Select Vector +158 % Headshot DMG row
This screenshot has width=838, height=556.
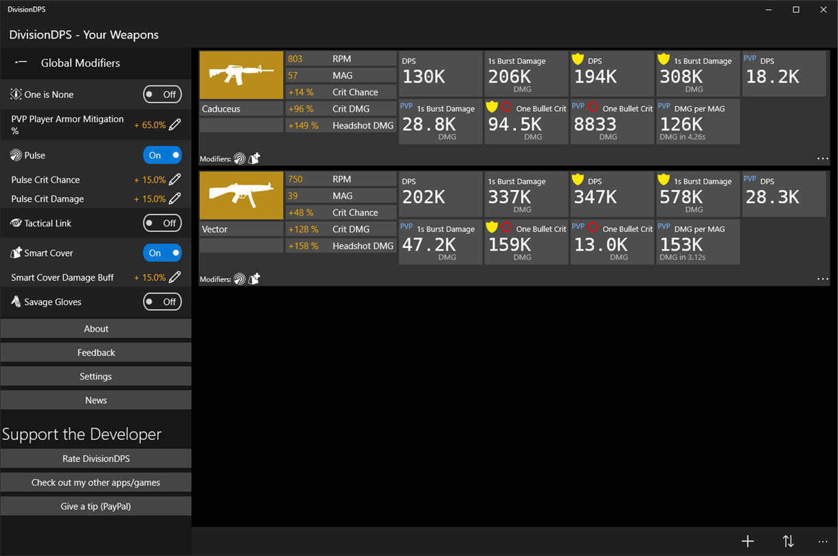[341, 246]
